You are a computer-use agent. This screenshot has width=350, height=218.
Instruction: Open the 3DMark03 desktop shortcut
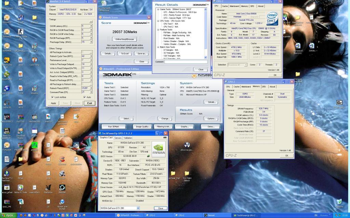coord(7,18)
